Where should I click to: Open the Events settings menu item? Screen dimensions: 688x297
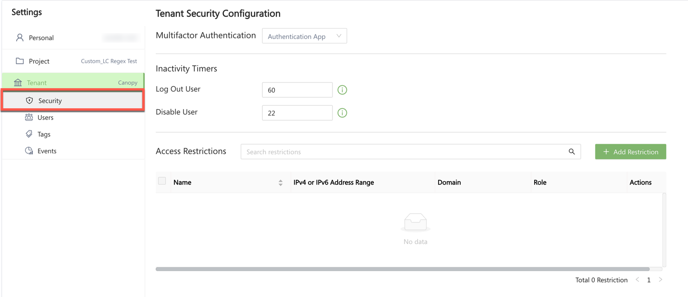pos(47,151)
